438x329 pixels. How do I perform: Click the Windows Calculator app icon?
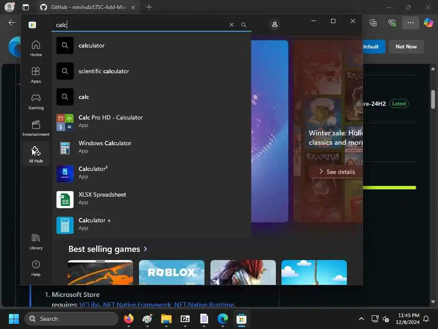65,148
